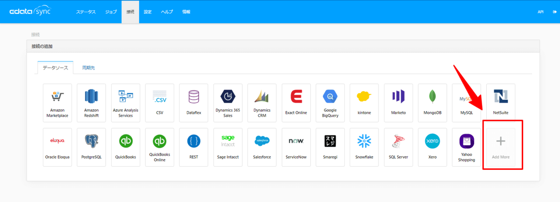Choose the Oracle Eloqua connector

(57, 147)
